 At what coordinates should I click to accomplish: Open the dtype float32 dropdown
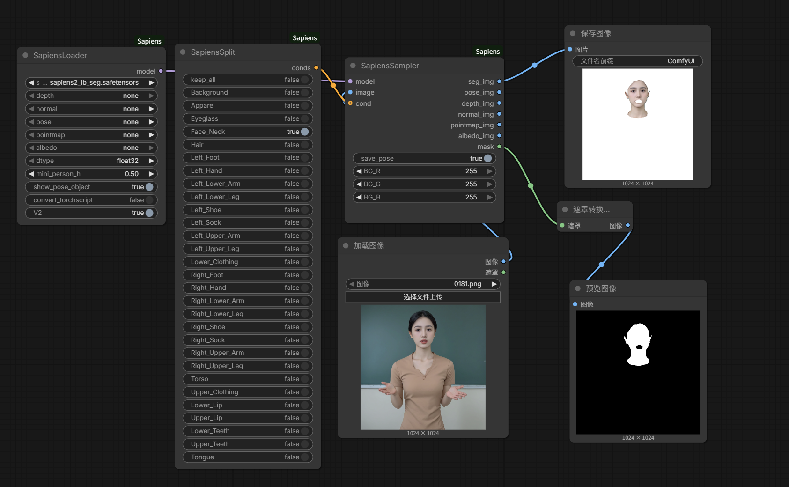coord(91,161)
